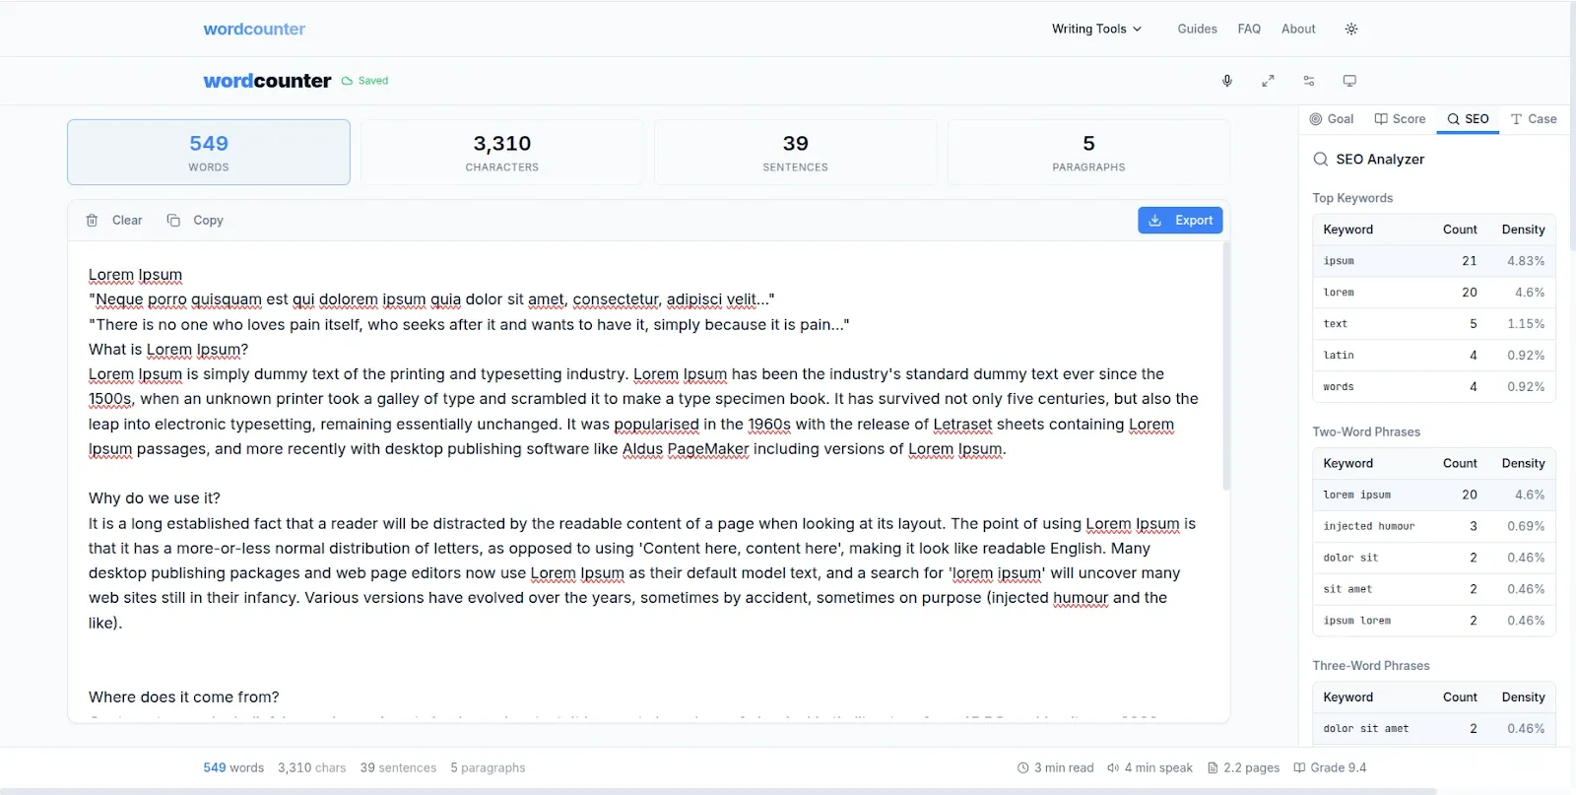Click the Copy button
The height and width of the screenshot is (795, 1576).
(195, 221)
